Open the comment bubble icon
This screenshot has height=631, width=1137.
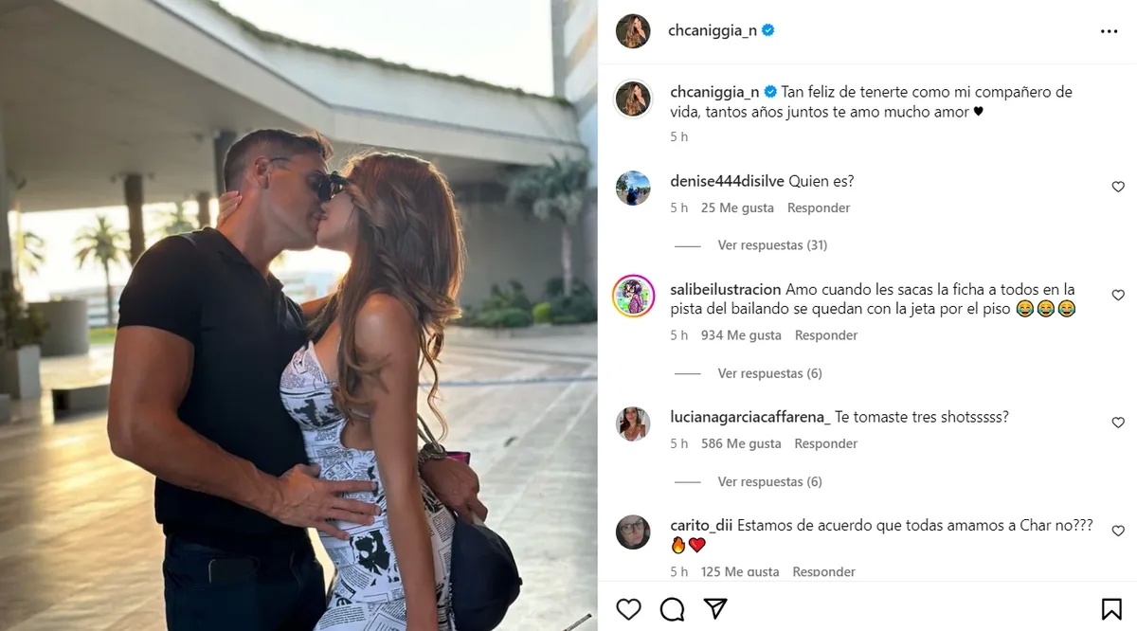672,608
